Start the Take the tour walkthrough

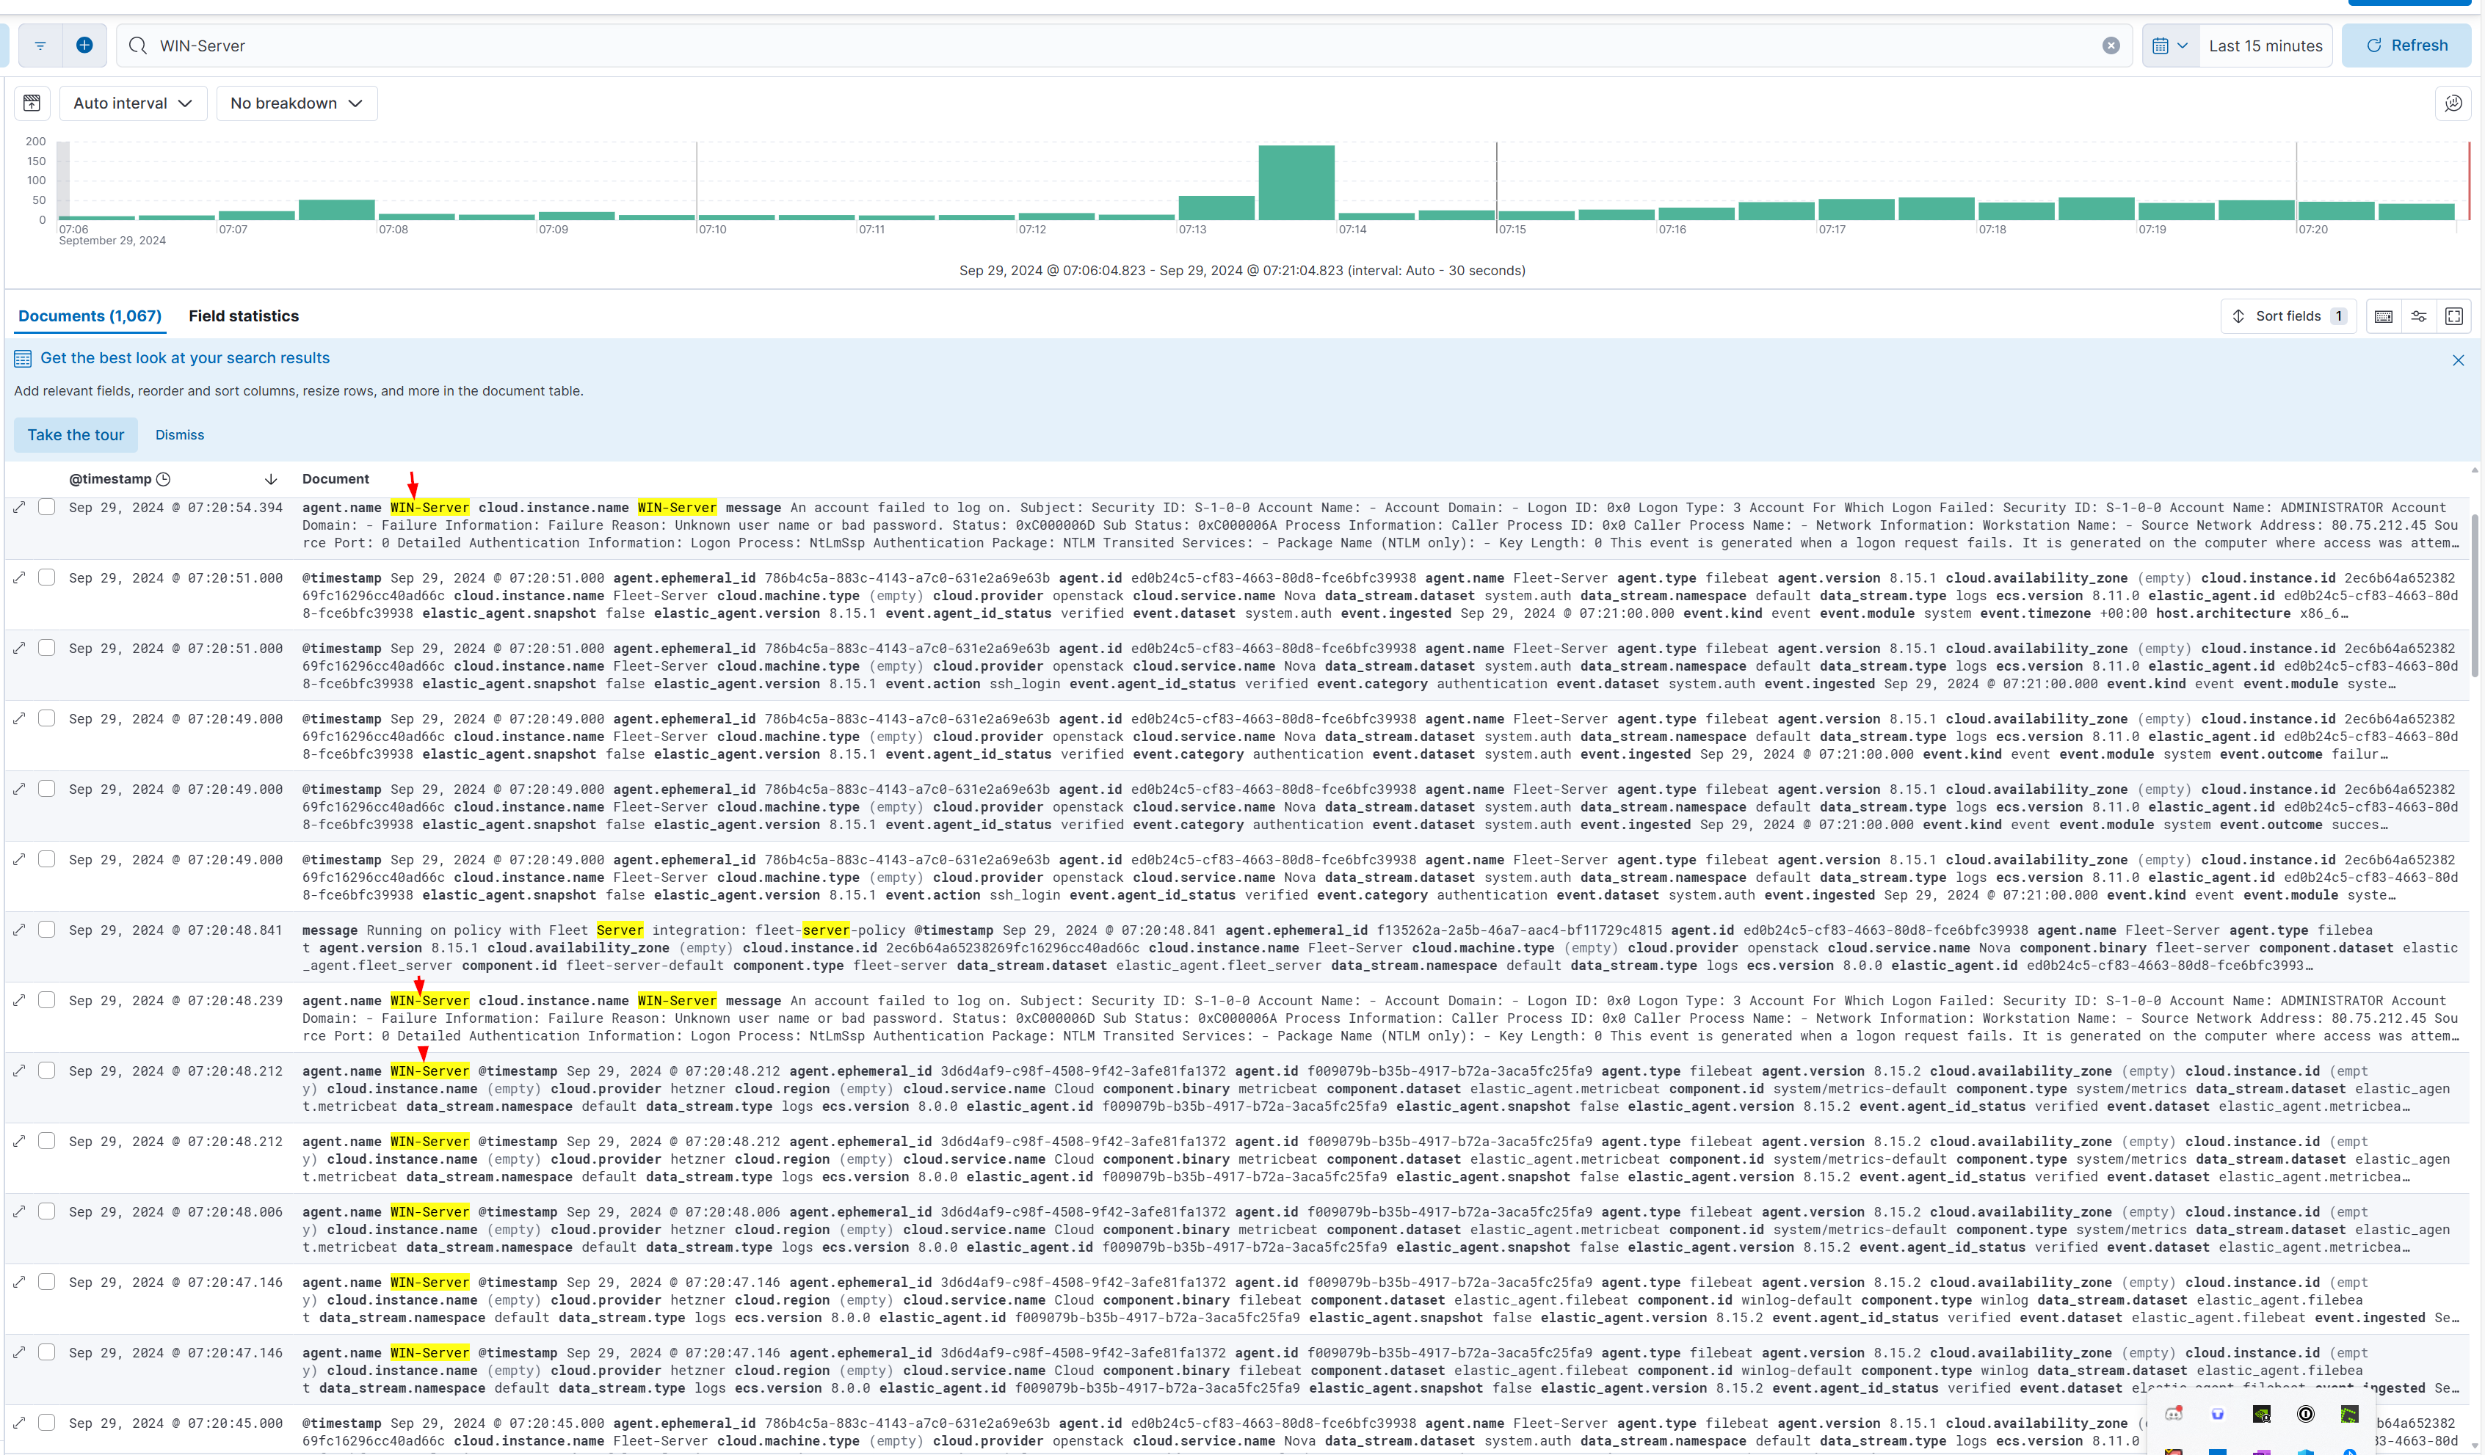click(76, 434)
